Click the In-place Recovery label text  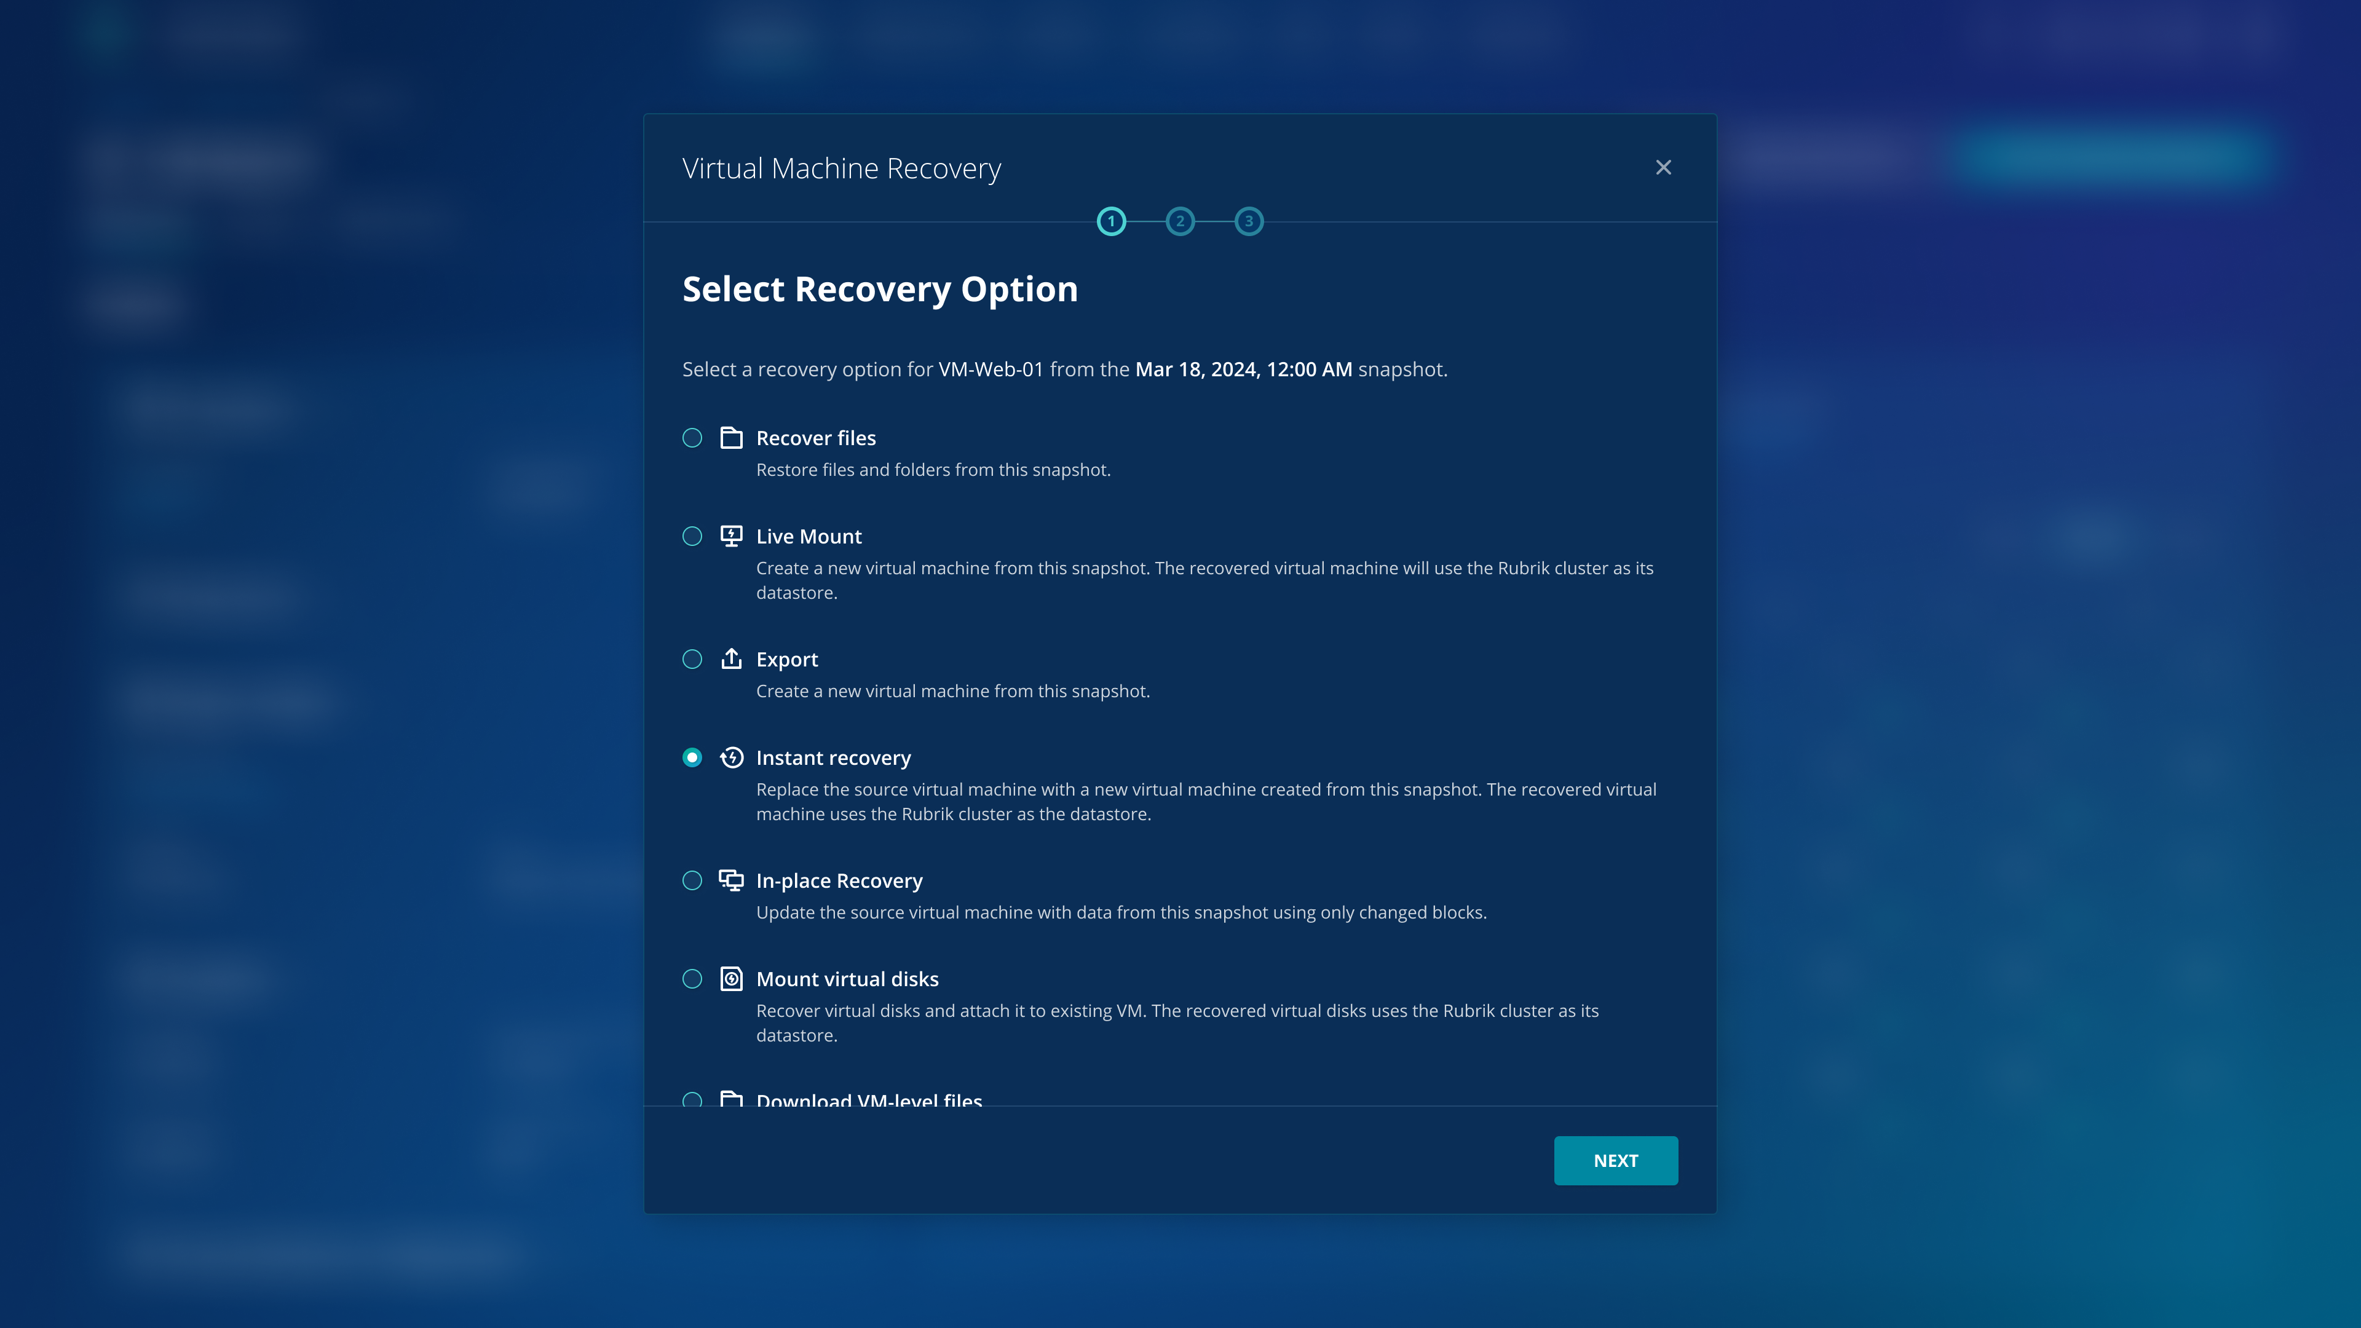tap(839, 881)
